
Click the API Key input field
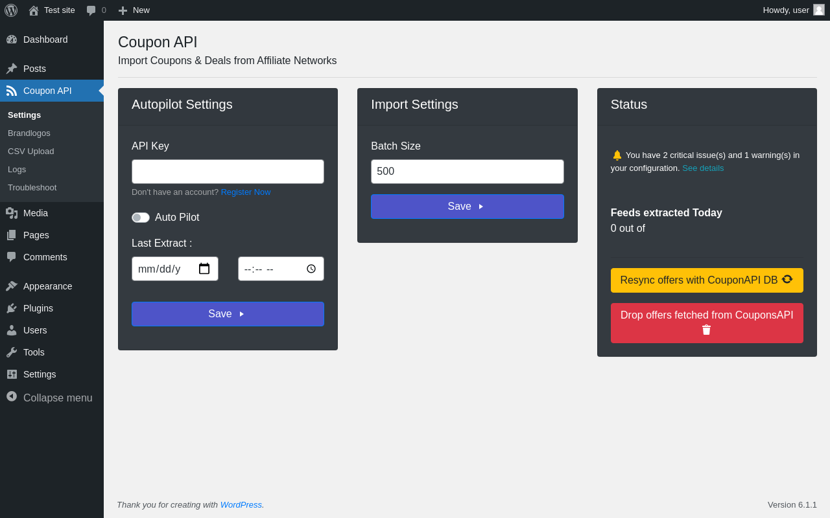(228, 172)
